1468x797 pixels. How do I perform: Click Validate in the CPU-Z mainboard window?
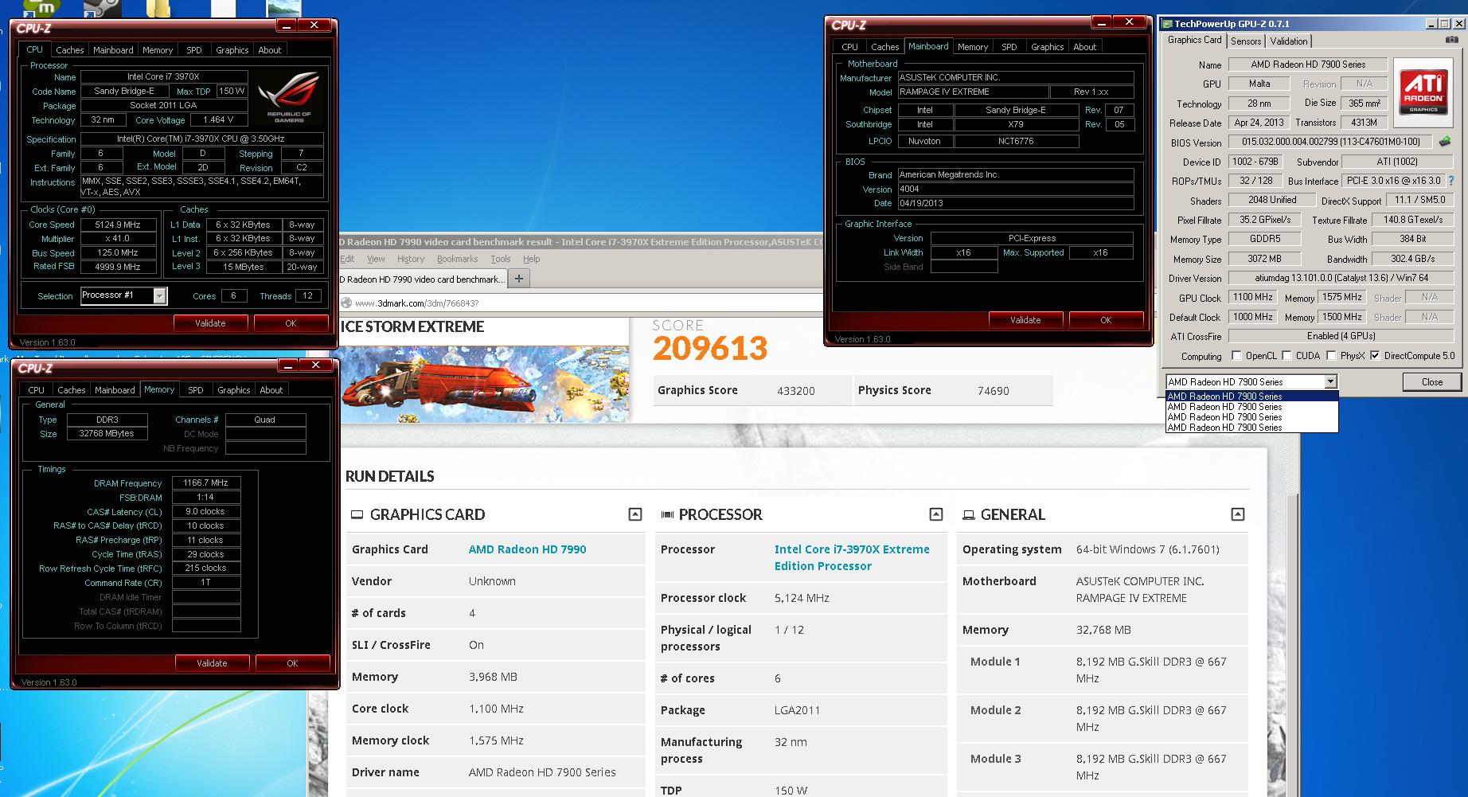click(1025, 320)
